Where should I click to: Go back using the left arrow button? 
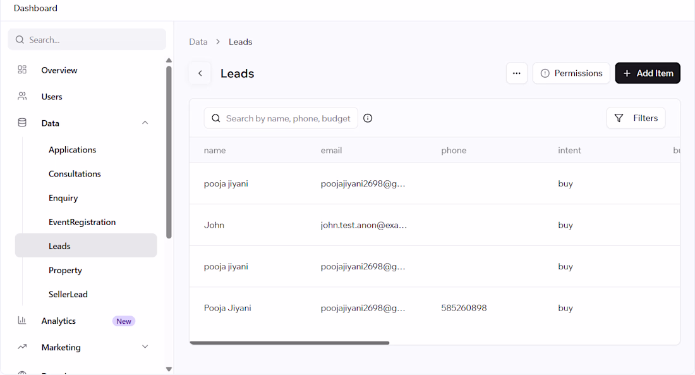pyautogui.click(x=200, y=73)
